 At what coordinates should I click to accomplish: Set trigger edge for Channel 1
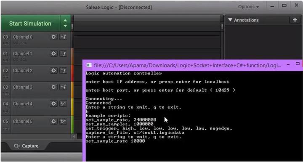(63, 53)
